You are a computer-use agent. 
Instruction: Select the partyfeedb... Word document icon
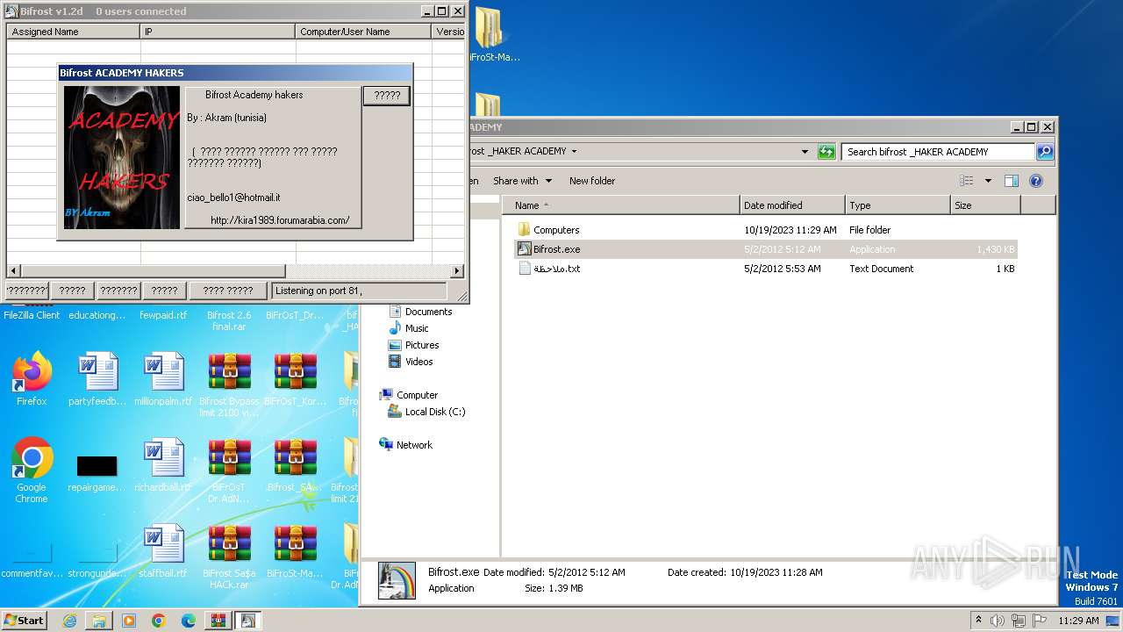97,379
